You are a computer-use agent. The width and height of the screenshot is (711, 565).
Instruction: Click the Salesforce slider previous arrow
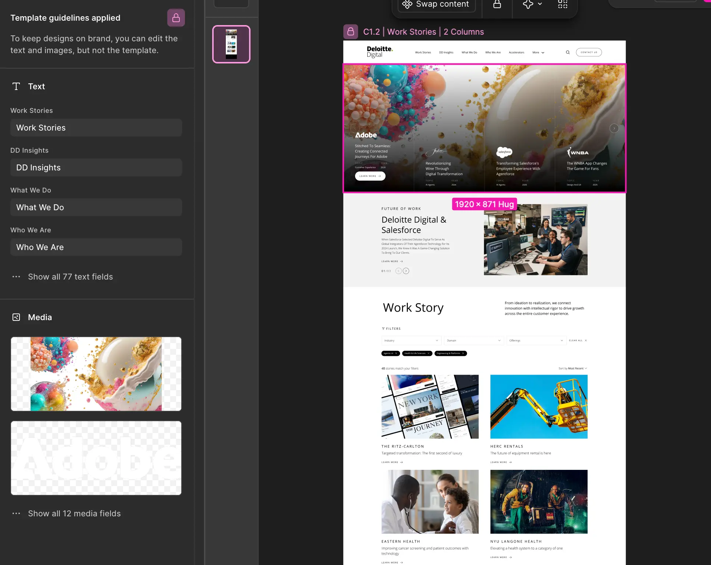pyautogui.click(x=398, y=271)
